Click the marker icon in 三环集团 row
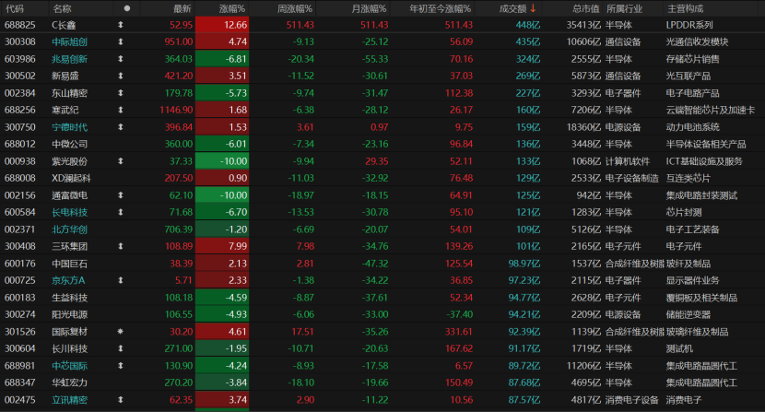Image resolution: width=765 pixels, height=412 pixels. click(x=121, y=246)
